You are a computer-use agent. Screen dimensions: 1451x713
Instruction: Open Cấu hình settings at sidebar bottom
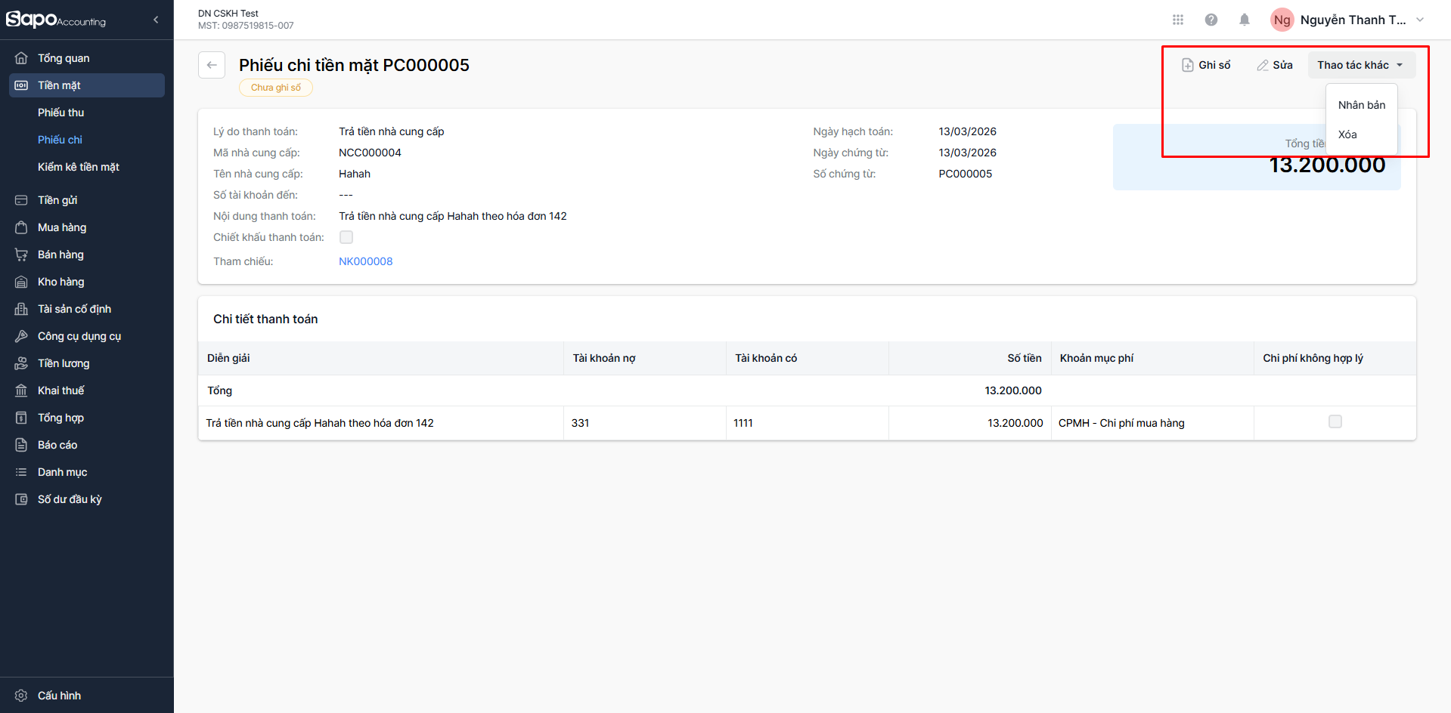coord(59,695)
